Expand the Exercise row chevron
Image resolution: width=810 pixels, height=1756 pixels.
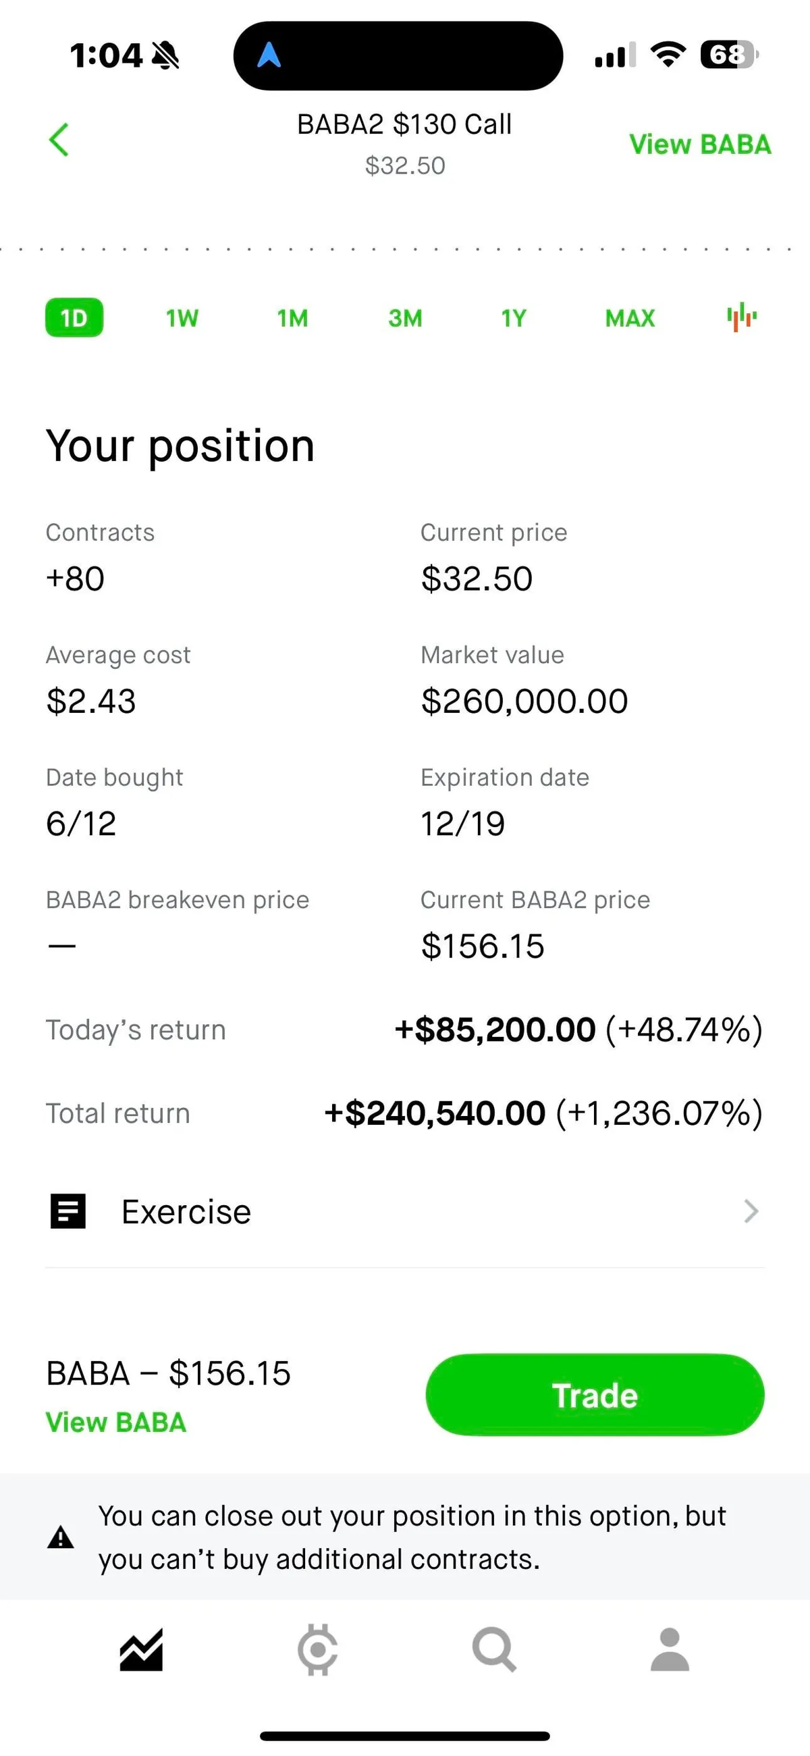(x=751, y=1211)
